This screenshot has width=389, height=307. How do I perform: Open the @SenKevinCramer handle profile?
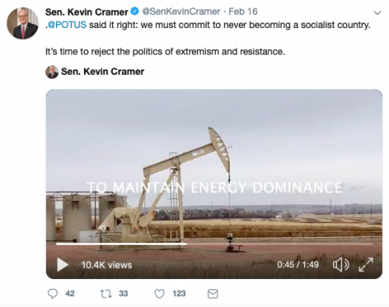click(x=181, y=12)
